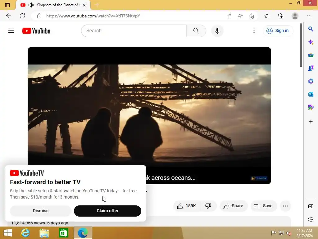Click the Sign in button
Screen dimensions: 318x239
[x=278, y=31]
